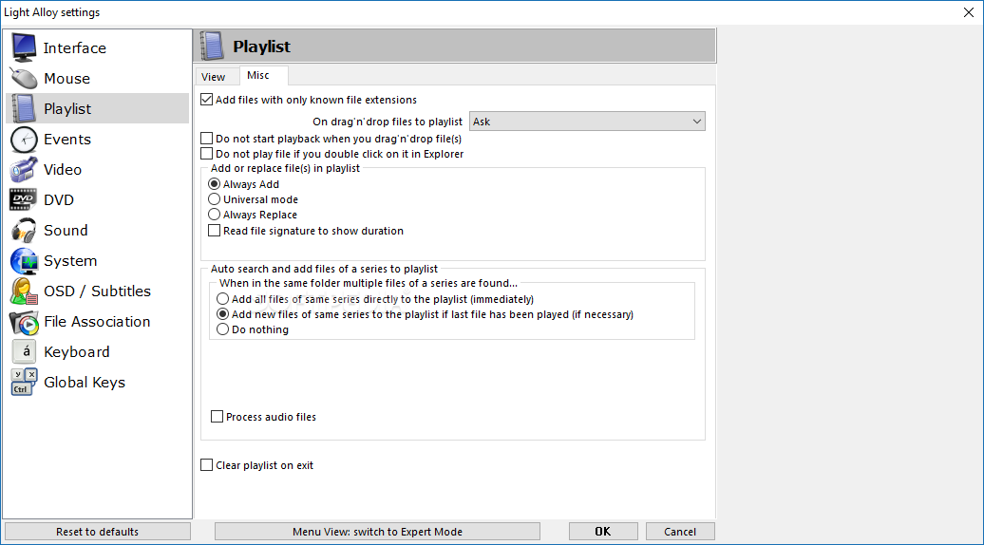This screenshot has width=984, height=545.
Task: Enable Read file signature to show duration
Action: pos(214,231)
